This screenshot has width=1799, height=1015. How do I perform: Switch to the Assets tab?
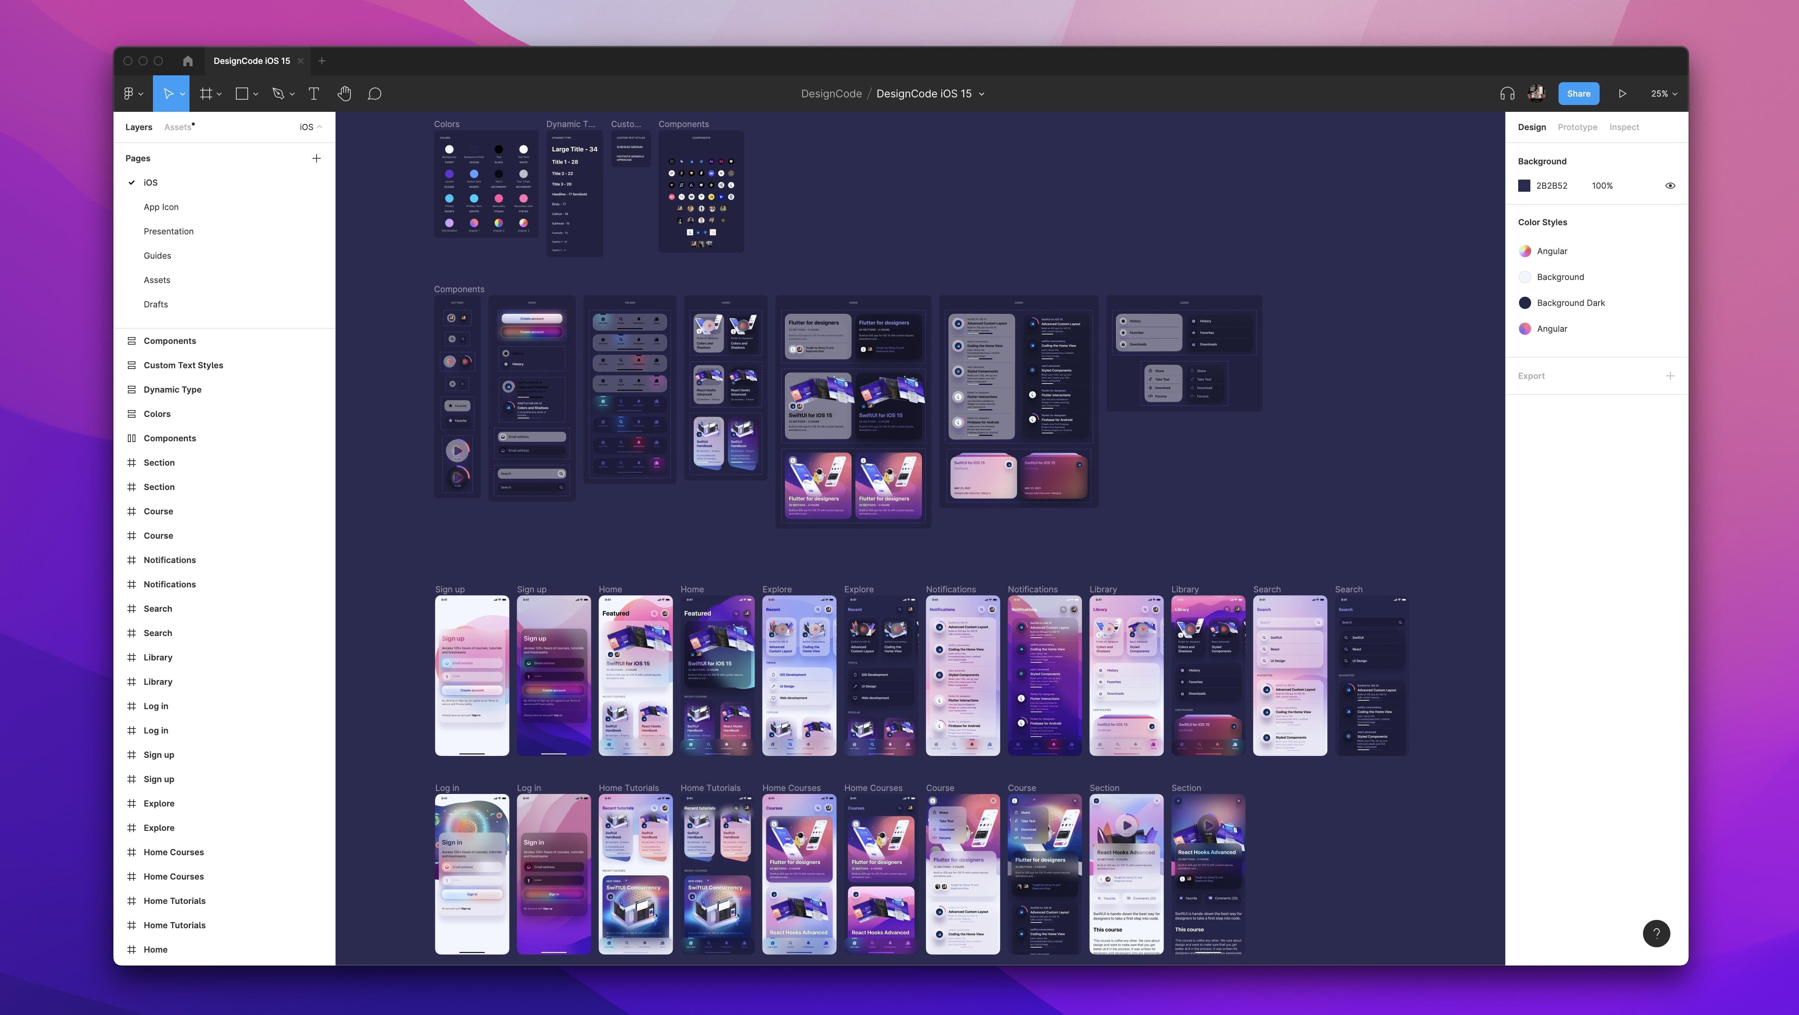pyautogui.click(x=177, y=127)
